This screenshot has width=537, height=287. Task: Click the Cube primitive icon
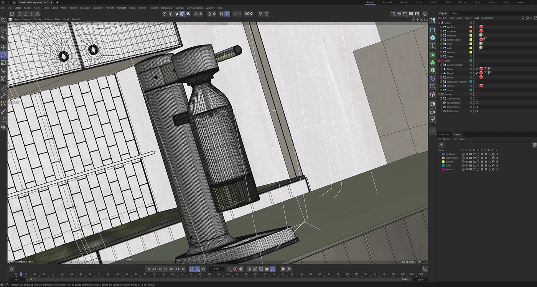433,38
